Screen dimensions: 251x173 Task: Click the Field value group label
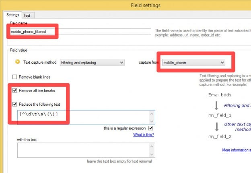tap(19, 50)
